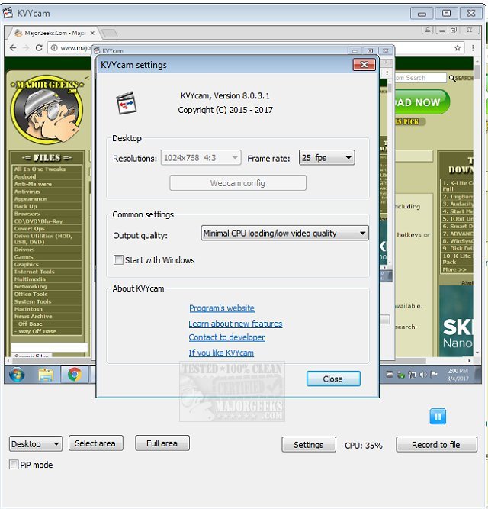The height and width of the screenshot is (509, 488).
Task: Click the Select area button
Action: point(95,443)
